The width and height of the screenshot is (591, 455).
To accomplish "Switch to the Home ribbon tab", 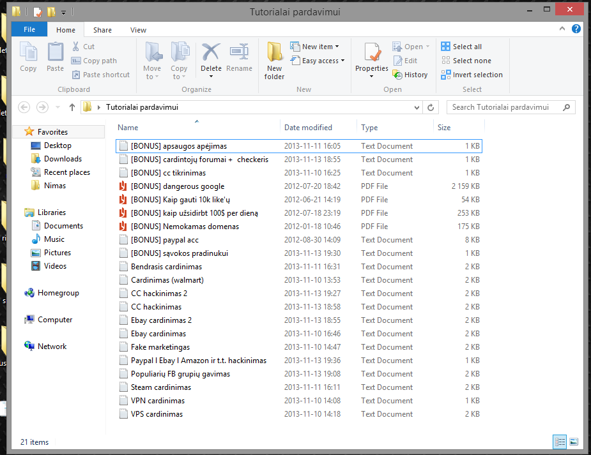I will [x=66, y=30].
